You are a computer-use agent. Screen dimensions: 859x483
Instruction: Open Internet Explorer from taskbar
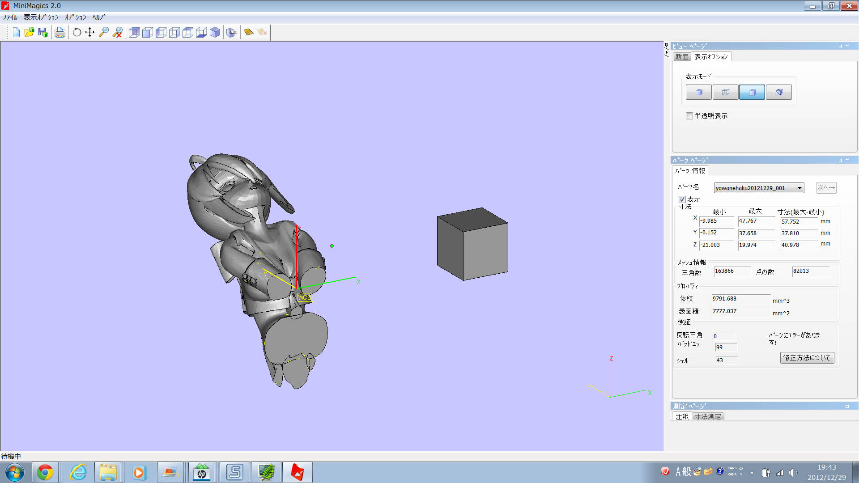[x=79, y=472]
